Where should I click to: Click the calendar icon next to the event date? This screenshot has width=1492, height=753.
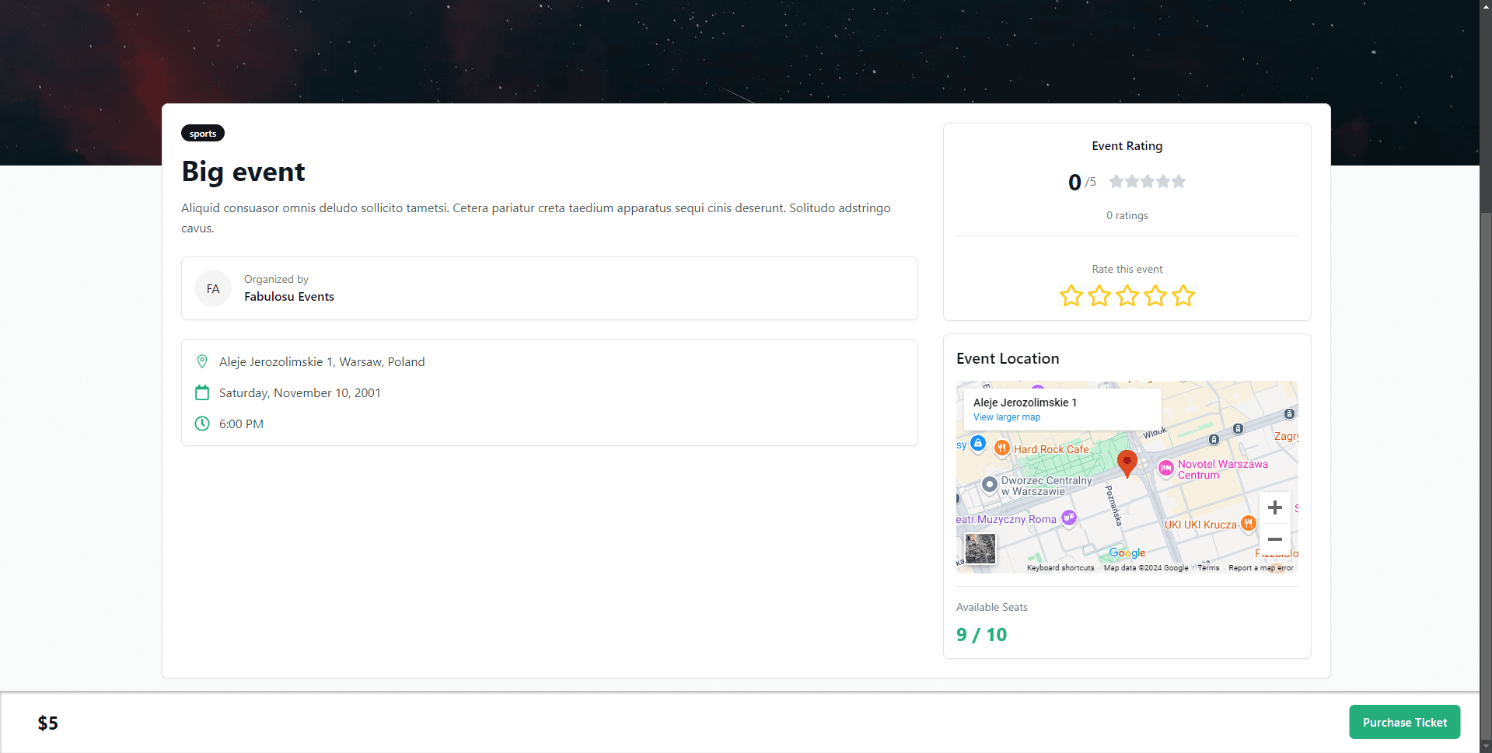202,392
